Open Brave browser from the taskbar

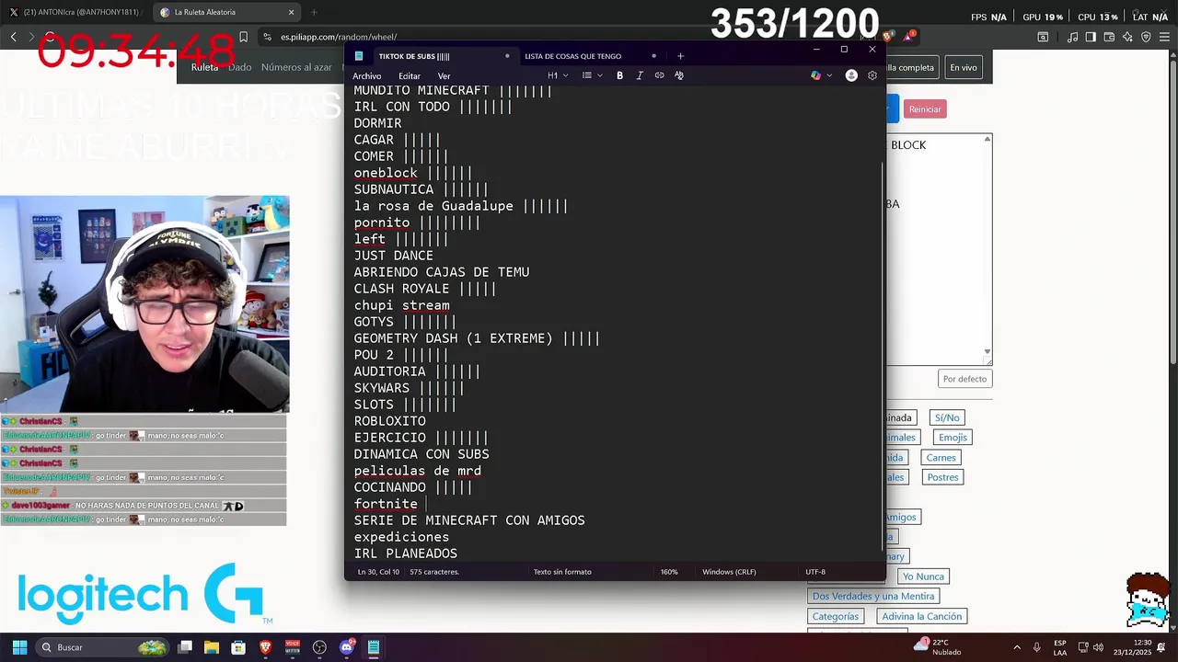click(266, 647)
